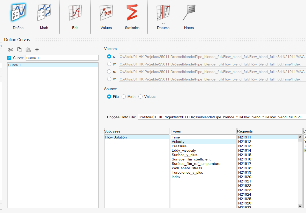Choose Values as the source
Screen dimensions: 306x213
point(140,97)
